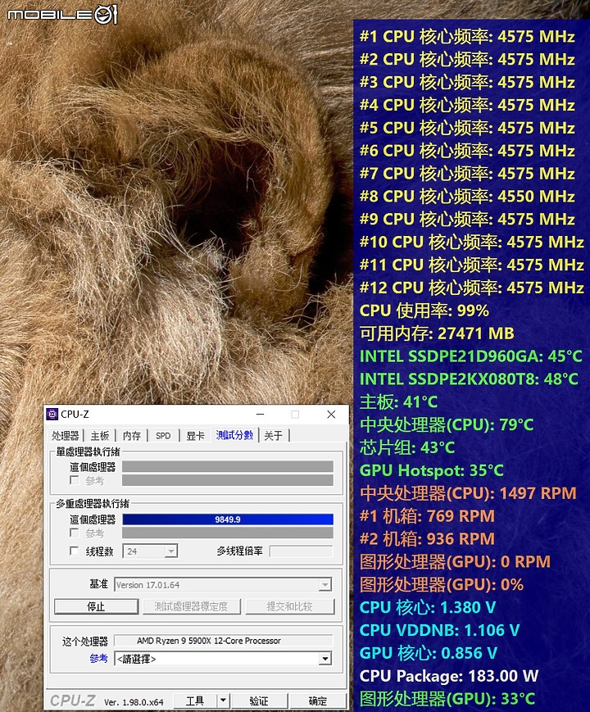This screenshot has height=712, width=590.
Task: Click the GPU Hotspot 35°C reading
Action: tap(432, 470)
